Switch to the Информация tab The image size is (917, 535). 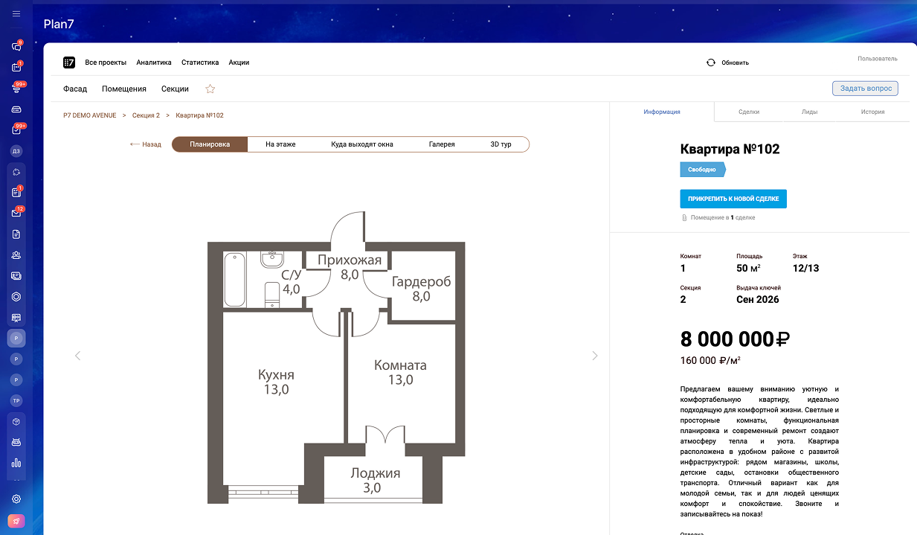[x=662, y=112]
